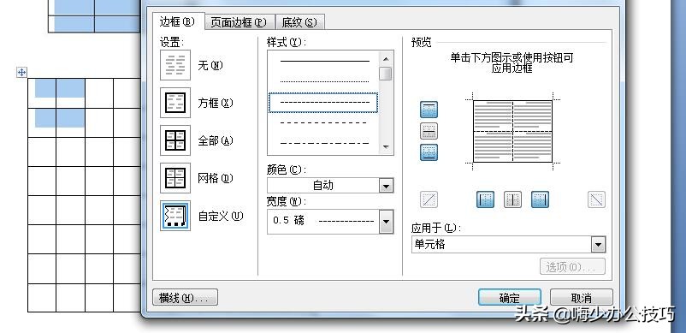This screenshot has height=333, width=686.
Task: Open the 应用于 apply-to dropdown
Action: click(598, 245)
